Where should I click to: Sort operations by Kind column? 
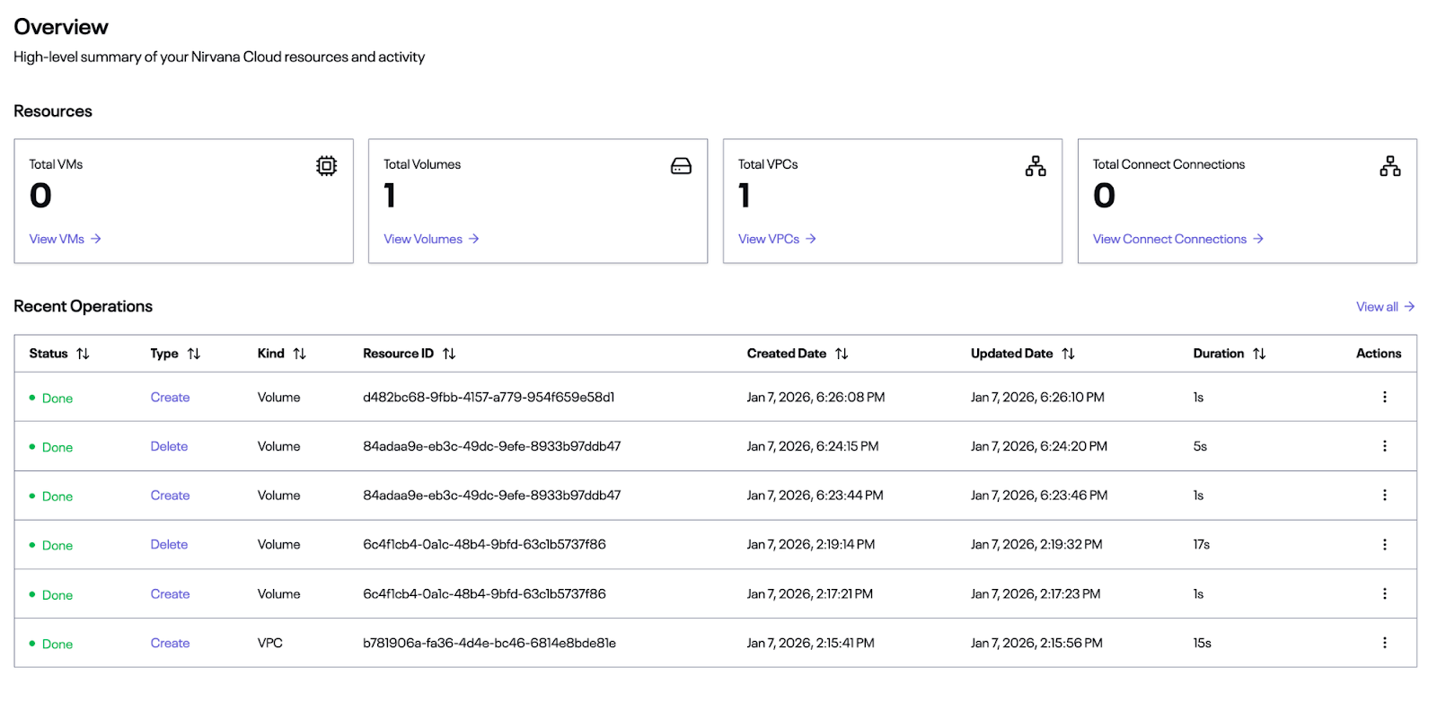point(300,354)
